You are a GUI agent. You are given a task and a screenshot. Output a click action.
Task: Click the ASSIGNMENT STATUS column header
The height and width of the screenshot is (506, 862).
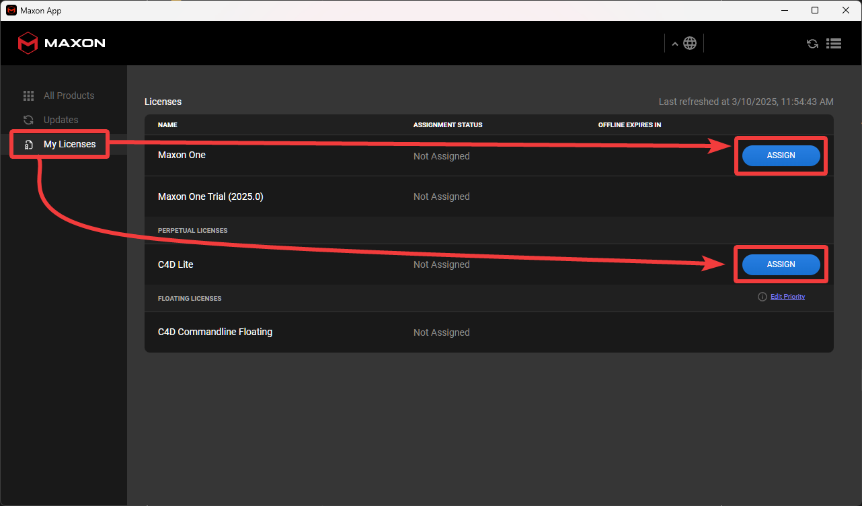coord(447,125)
